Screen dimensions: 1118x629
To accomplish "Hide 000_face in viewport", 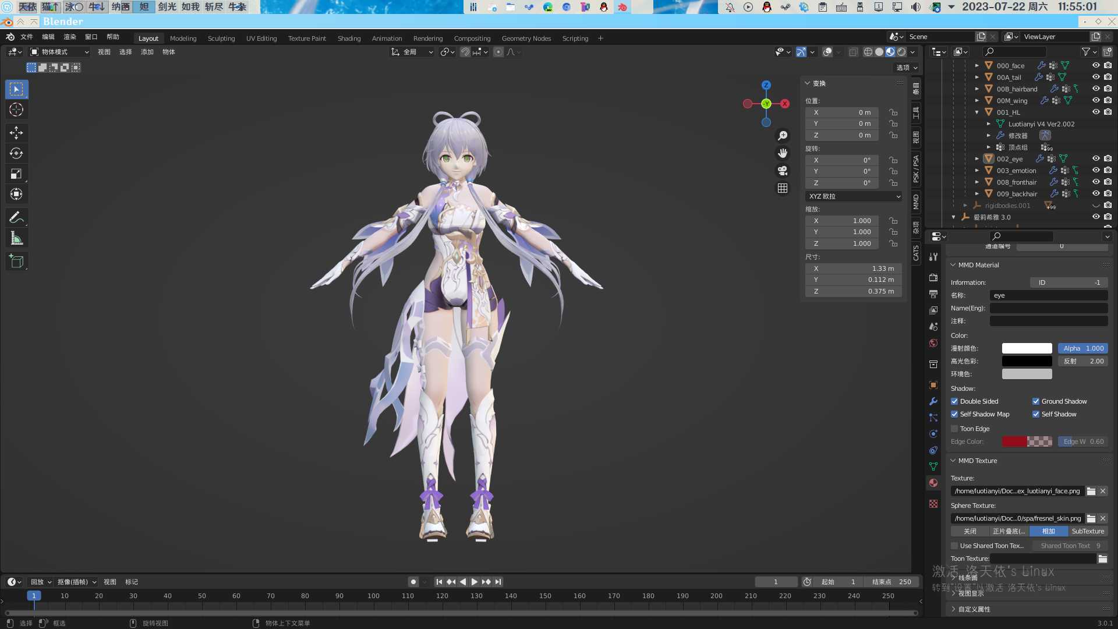I will pos(1096,65).
